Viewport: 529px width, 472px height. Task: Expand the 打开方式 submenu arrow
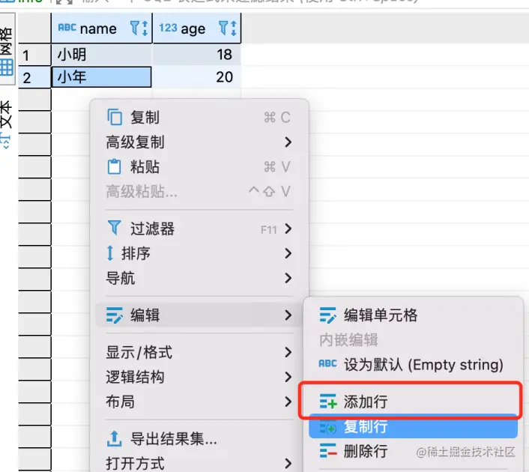[x=288, y=464]
